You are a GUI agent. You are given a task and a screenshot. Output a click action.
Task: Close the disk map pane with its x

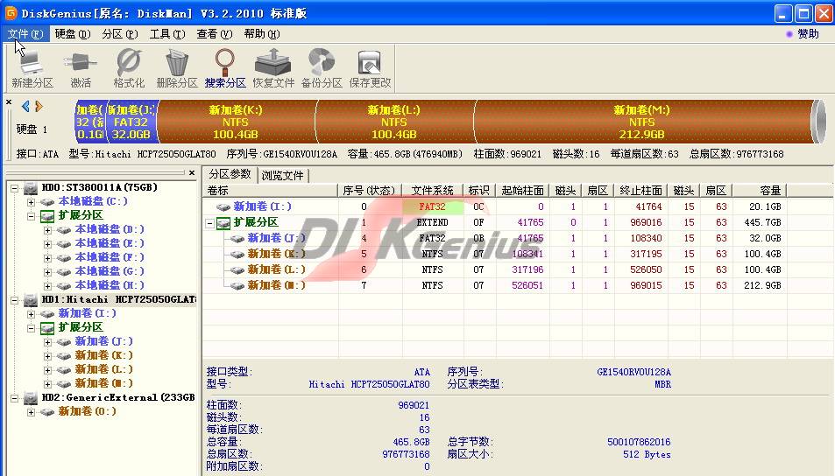[9, 102]
